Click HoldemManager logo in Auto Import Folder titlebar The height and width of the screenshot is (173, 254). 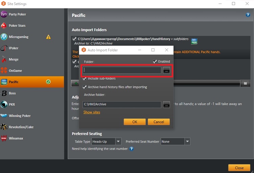tap(84, 50)
